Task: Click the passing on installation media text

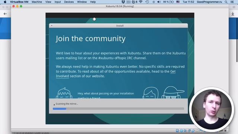Action: point(106,95)
